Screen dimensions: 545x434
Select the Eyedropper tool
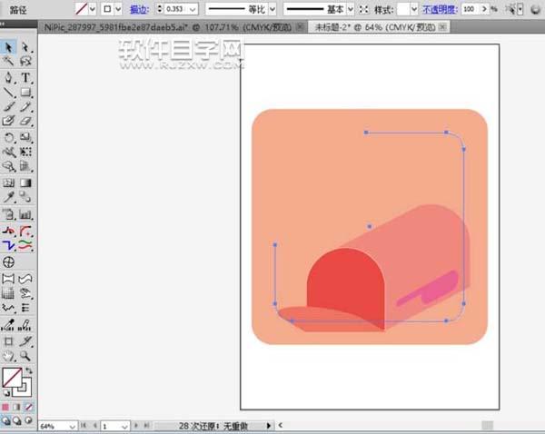[8, 196]
